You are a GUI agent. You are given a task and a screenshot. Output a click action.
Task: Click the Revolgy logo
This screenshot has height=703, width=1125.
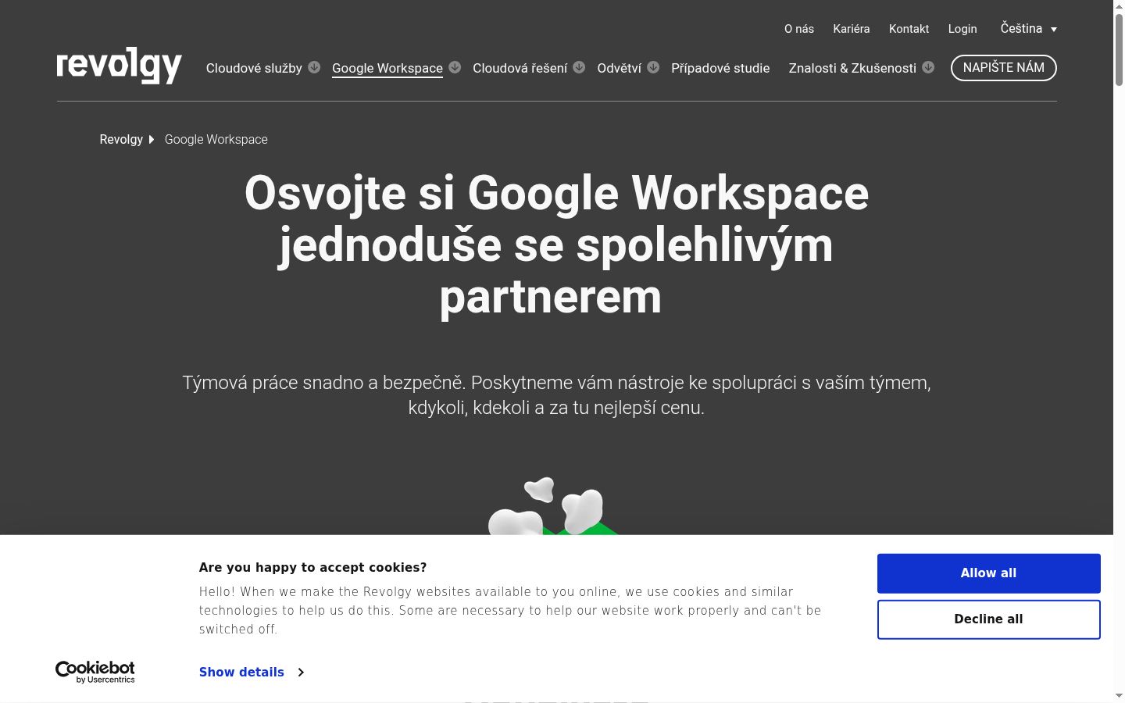pos(120,66)
